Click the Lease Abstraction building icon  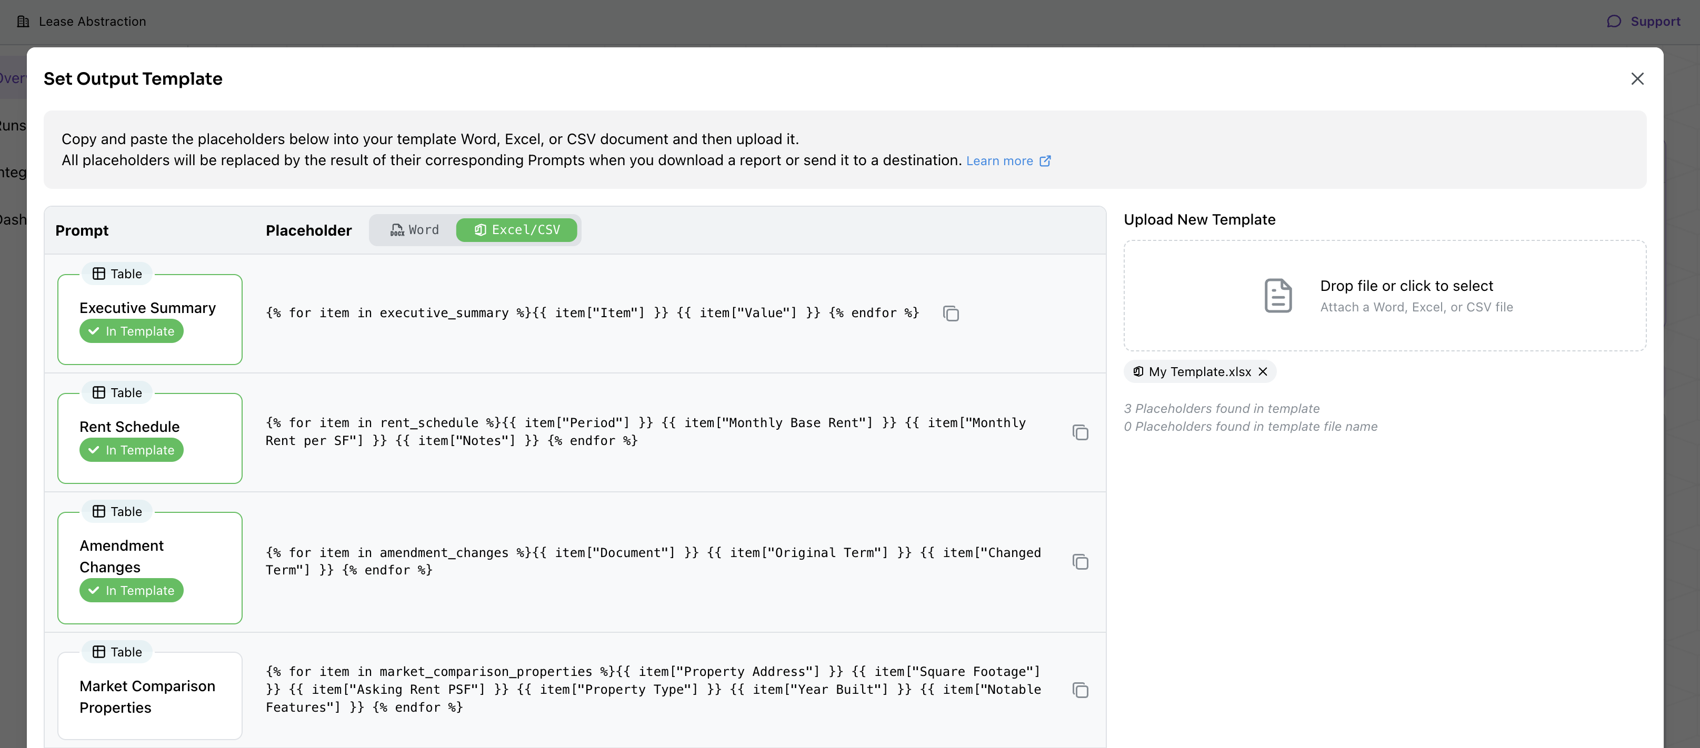click(x=23, y=21)
